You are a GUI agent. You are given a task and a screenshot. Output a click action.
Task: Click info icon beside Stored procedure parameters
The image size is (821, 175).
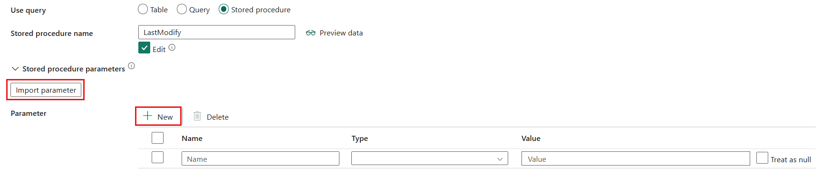132,66
